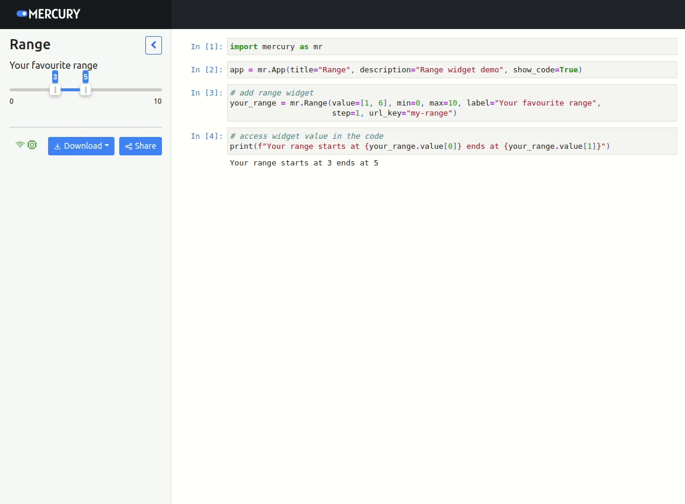Click the slider maximum label 10
Image resolution: width=685 pixels, height=504 pixels.
pyautogui.click(x=157, y=101)
